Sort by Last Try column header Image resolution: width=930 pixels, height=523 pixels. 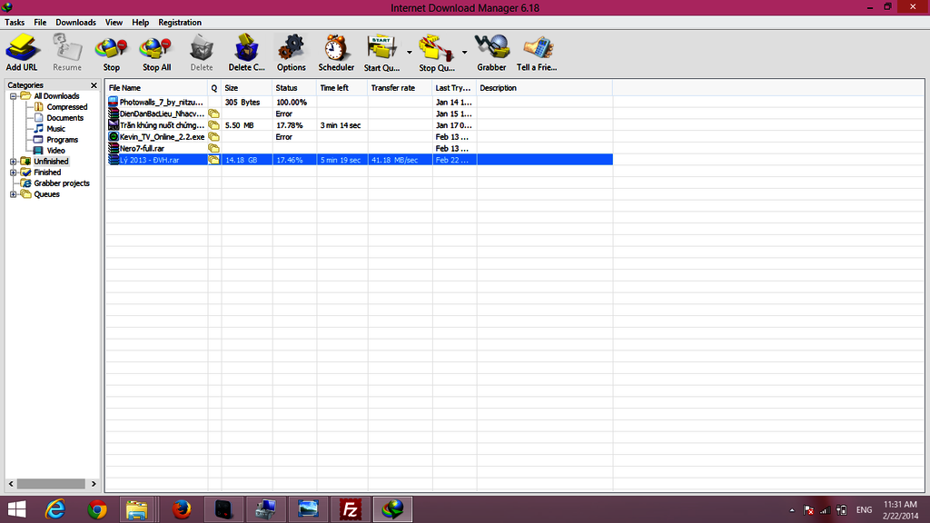pos(454,88)
